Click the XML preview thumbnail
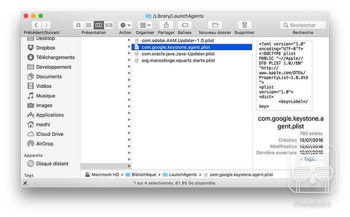 284,75
